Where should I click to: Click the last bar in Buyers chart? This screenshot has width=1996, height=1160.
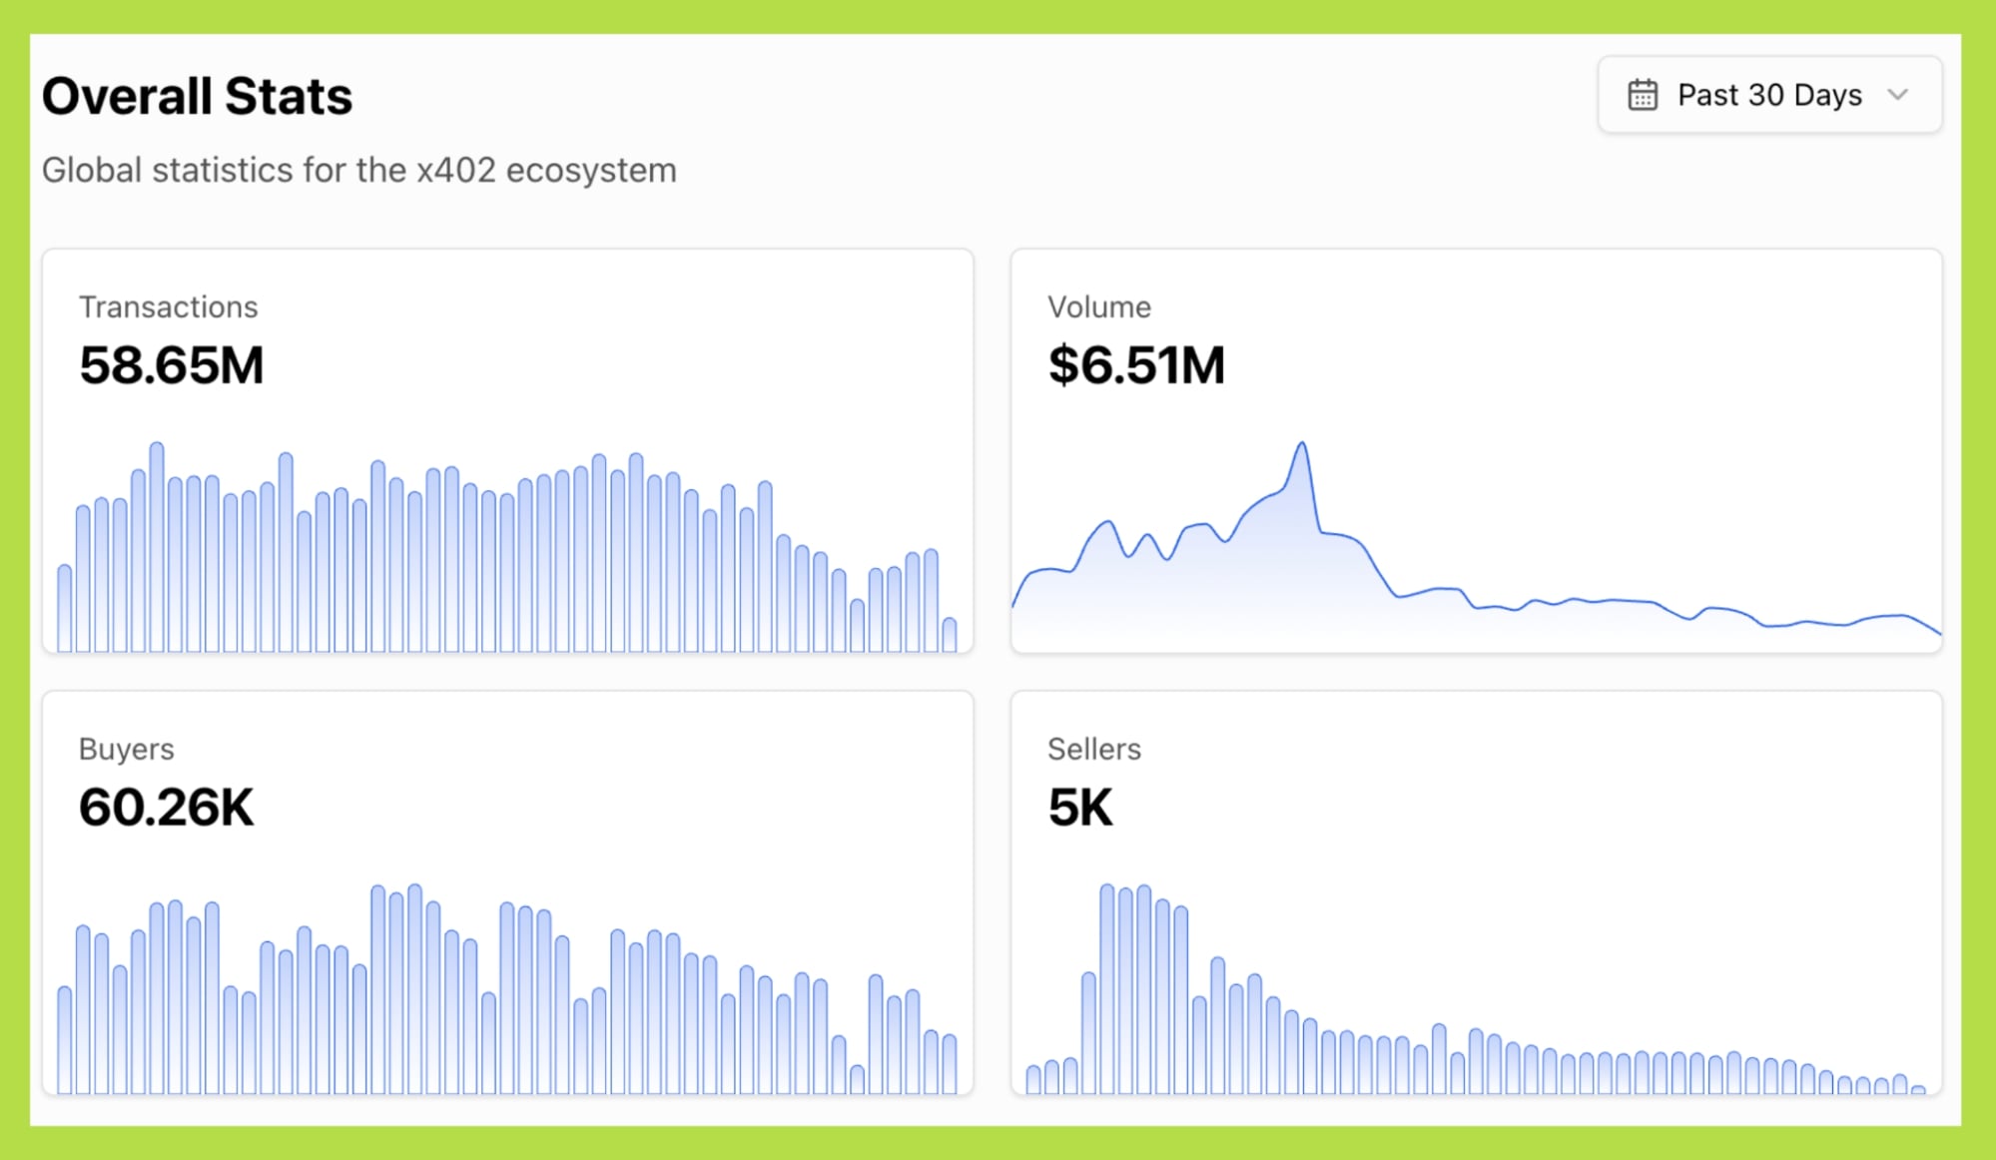tap(950, 1064)
